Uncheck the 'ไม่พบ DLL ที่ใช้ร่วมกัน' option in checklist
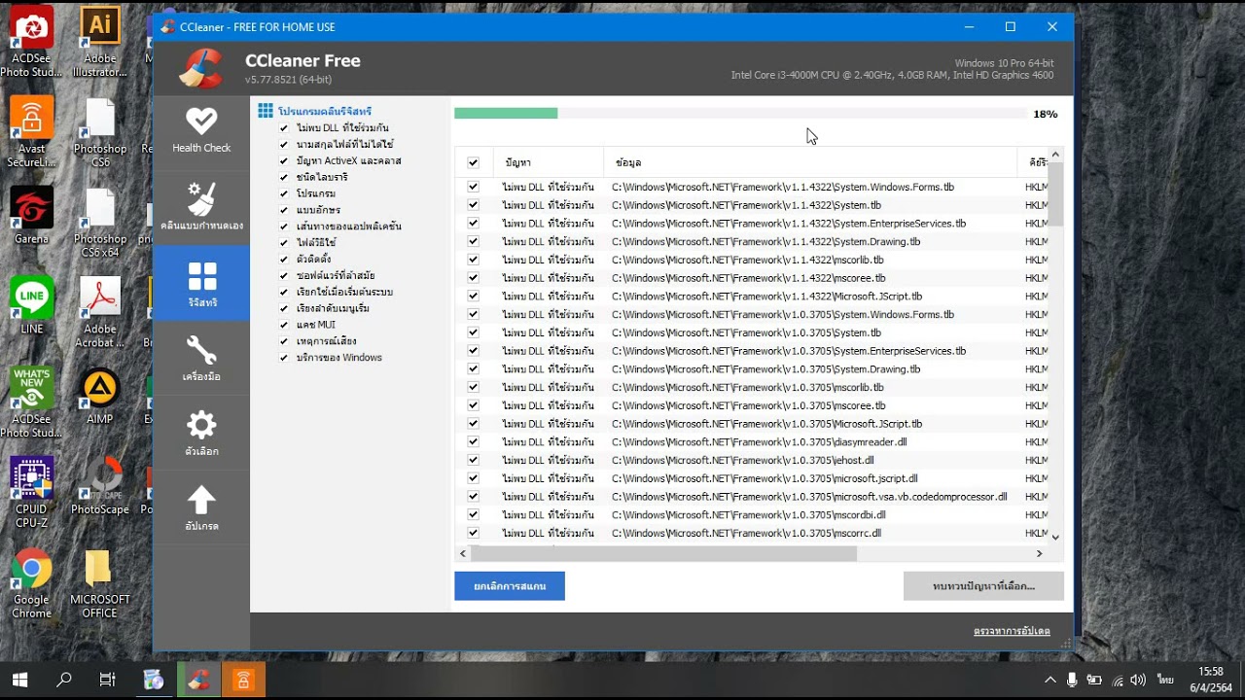The height and width of the screenshot is (700, 1245). click(x=283, y=127)
